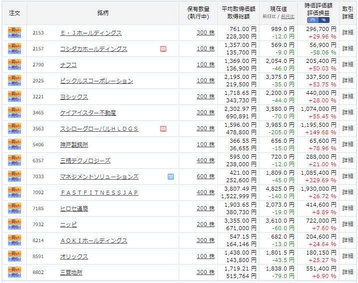358x283 pixels.
Task: Click the 売り button for 7932 ニッピ
Action: tap(14, 227)
